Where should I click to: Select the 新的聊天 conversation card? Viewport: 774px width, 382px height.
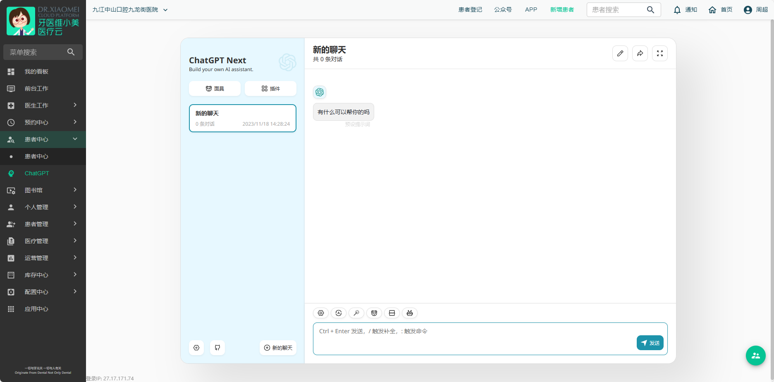[x=243, y=118]
